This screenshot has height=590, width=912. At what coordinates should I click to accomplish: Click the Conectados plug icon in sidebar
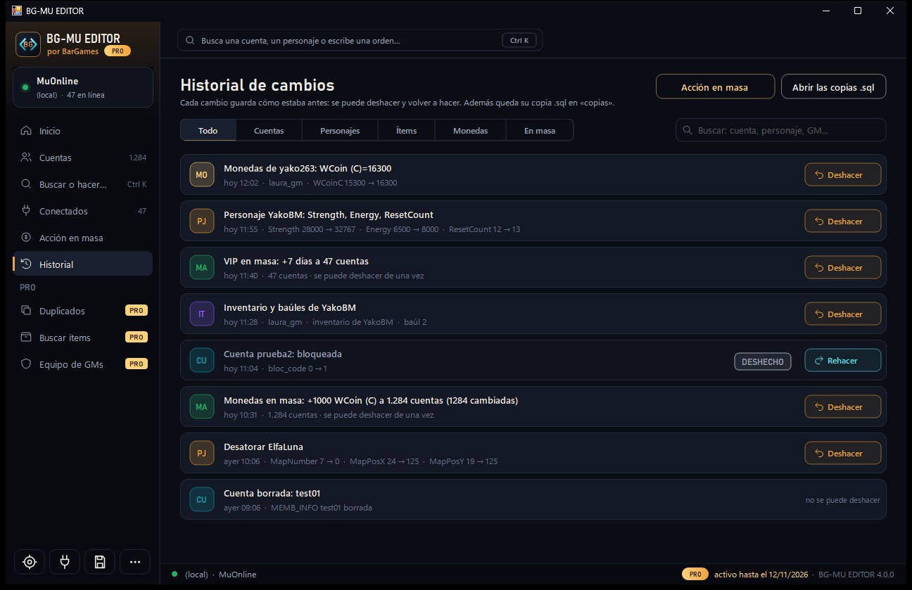26,211
